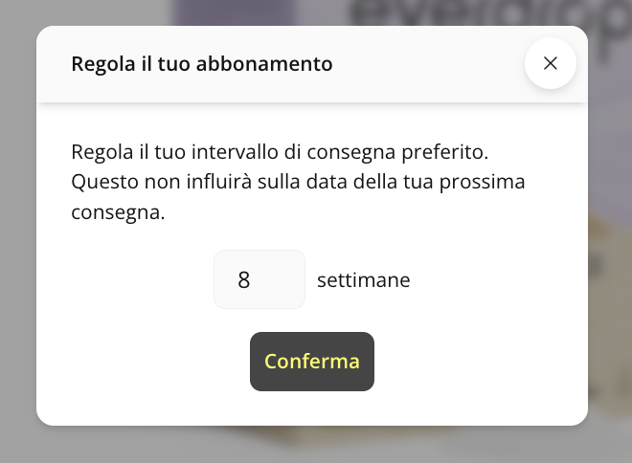632x463 pixels.
Task: Click the weeks interval input field
Action: click(260, 279)
